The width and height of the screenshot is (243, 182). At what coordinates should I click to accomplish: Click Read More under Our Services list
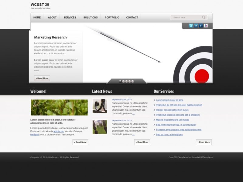click(204, 142)
